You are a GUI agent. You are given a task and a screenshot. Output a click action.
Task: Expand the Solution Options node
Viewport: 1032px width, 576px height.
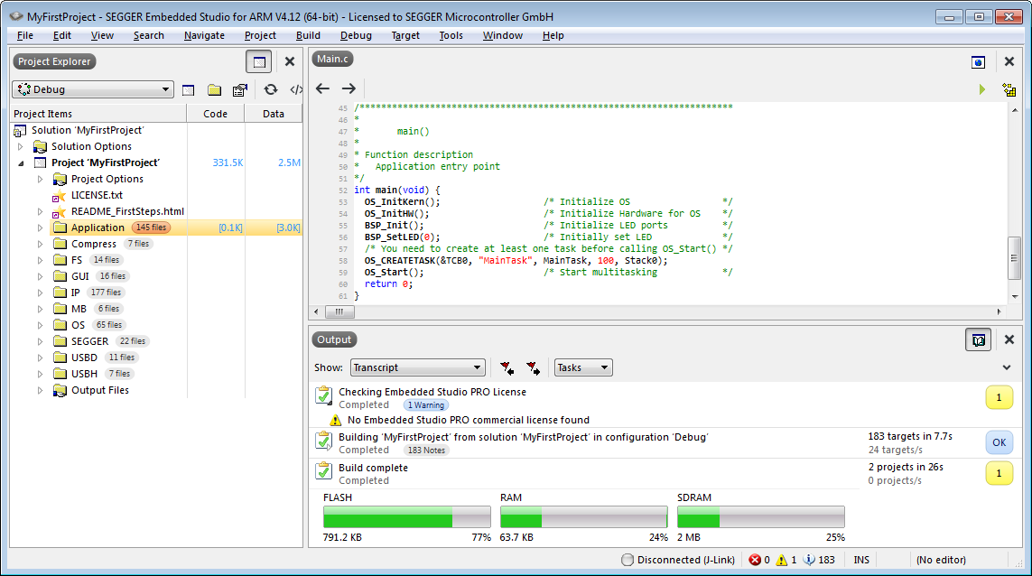point(21,146)
